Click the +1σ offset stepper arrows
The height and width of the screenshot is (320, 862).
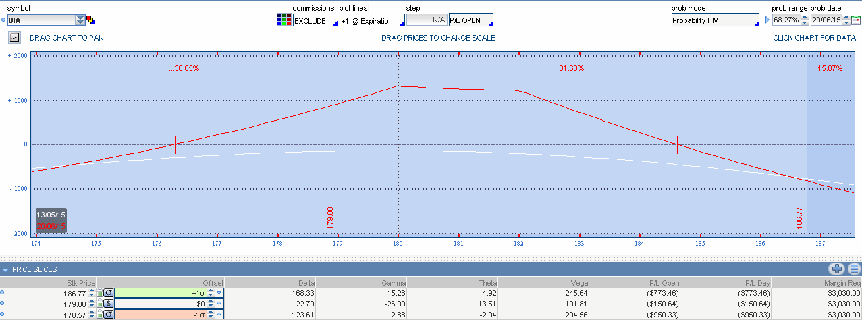tap(210, 293)
